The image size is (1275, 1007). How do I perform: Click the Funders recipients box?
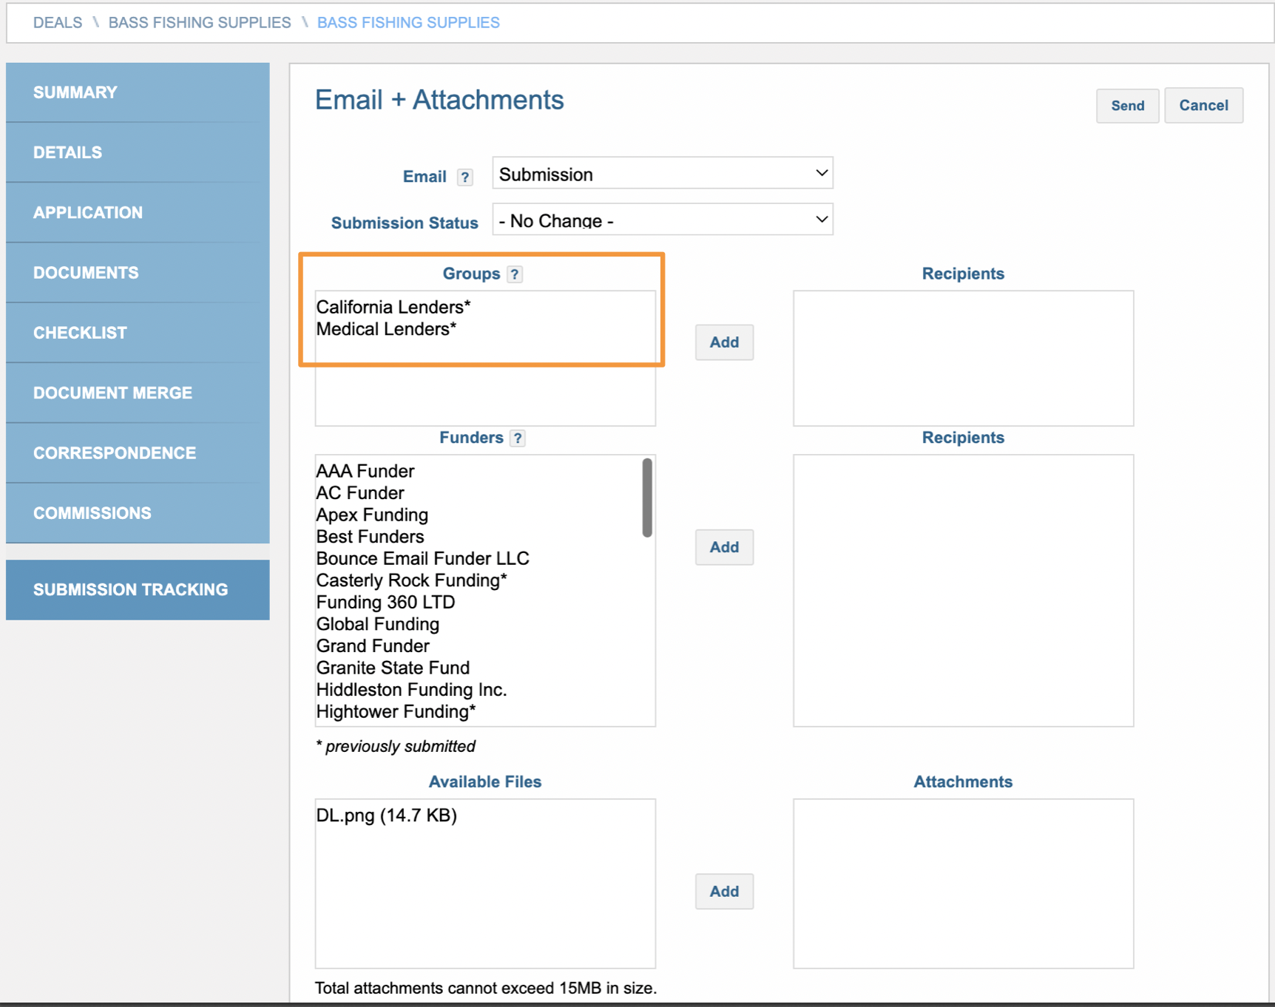click(x=963, y=591)
